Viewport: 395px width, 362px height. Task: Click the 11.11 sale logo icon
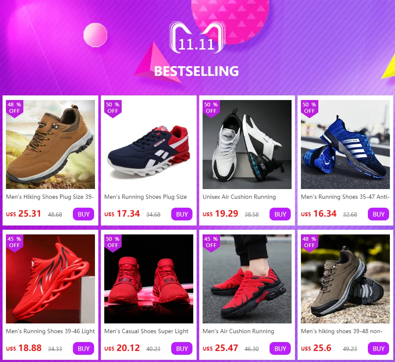[197, 38]
